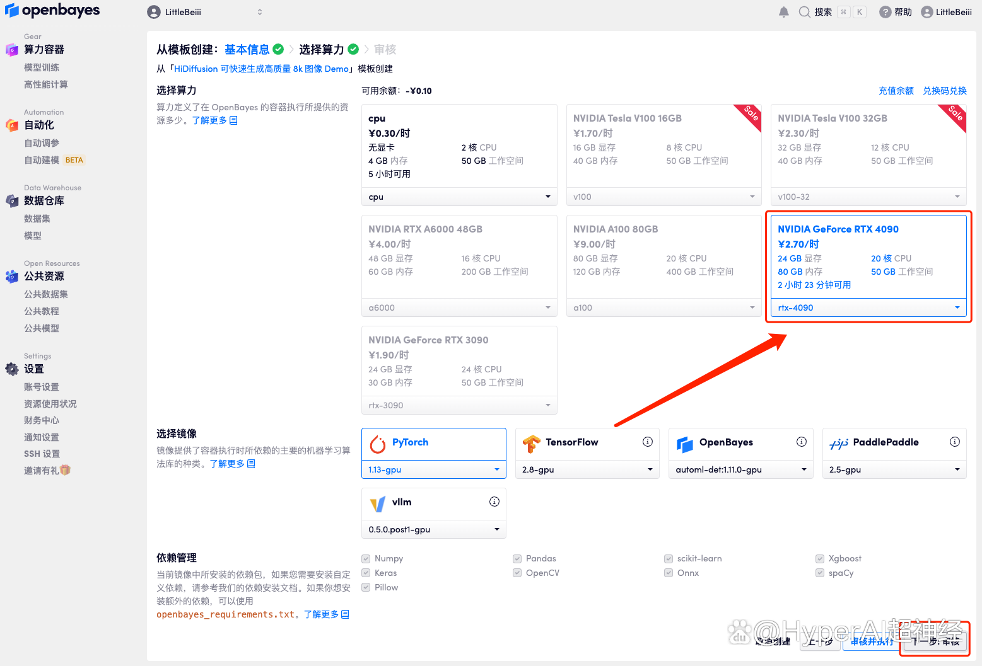Open the PyTorch 1.13-gpu version dropdown
The image size is (982, 666).
tap(434, 469)
